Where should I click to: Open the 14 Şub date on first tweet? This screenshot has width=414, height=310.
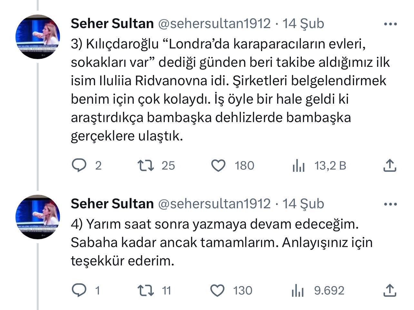point(303,24)
